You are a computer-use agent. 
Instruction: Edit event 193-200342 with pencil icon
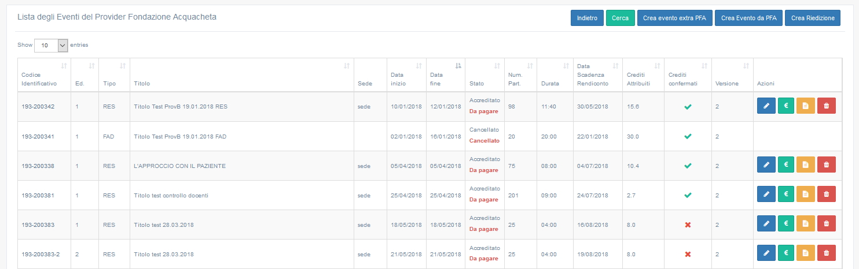click(x=766, y=106)
